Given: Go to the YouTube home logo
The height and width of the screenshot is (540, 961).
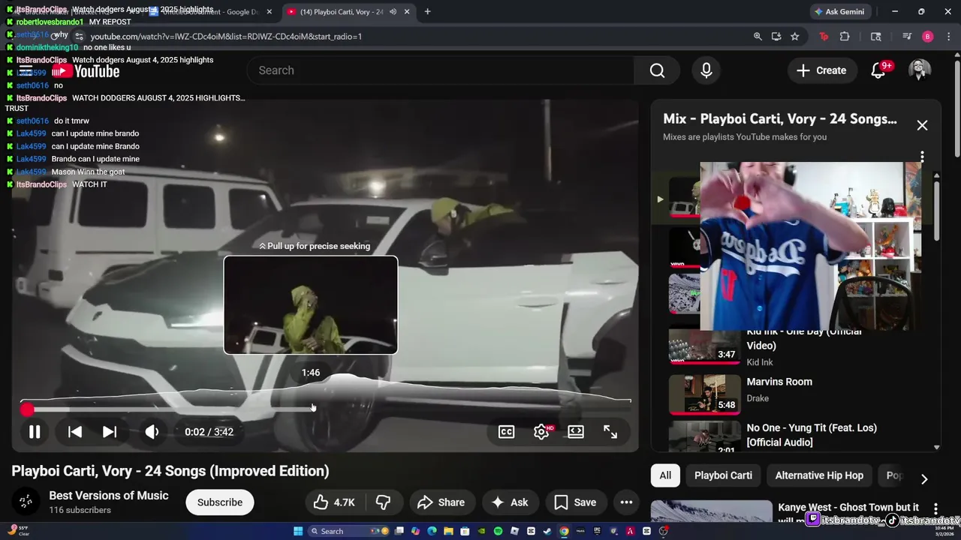Looking at the screenshot, I should coord(86,71).
